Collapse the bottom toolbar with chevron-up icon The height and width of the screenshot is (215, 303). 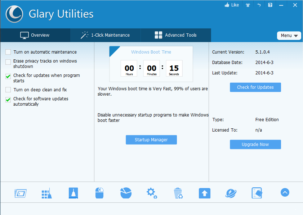click(x=285, y=192)
